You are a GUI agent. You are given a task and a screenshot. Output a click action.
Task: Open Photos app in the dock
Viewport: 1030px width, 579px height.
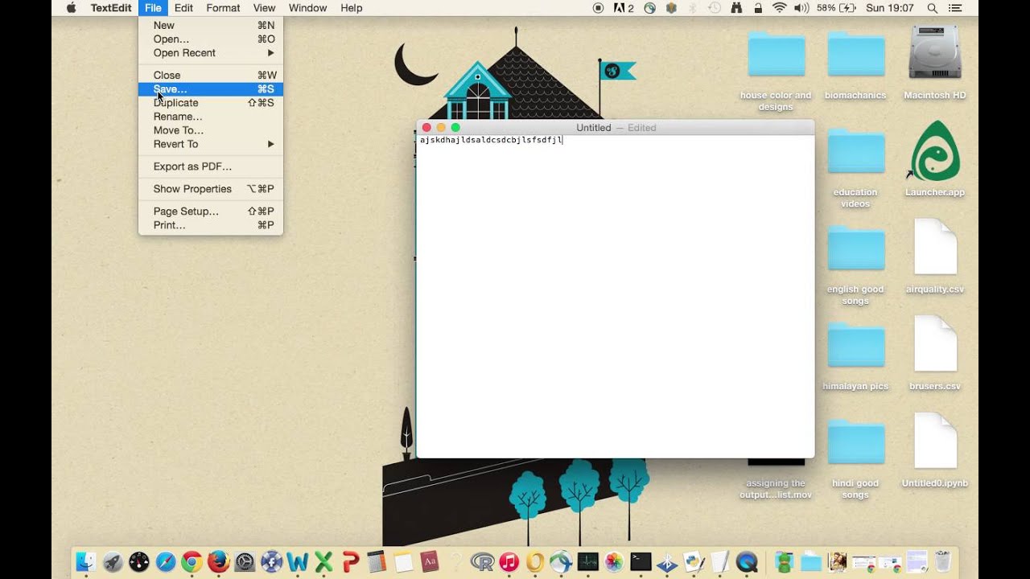coord(614,561)
